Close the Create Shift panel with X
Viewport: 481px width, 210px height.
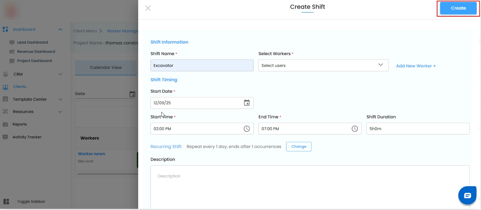148,8
